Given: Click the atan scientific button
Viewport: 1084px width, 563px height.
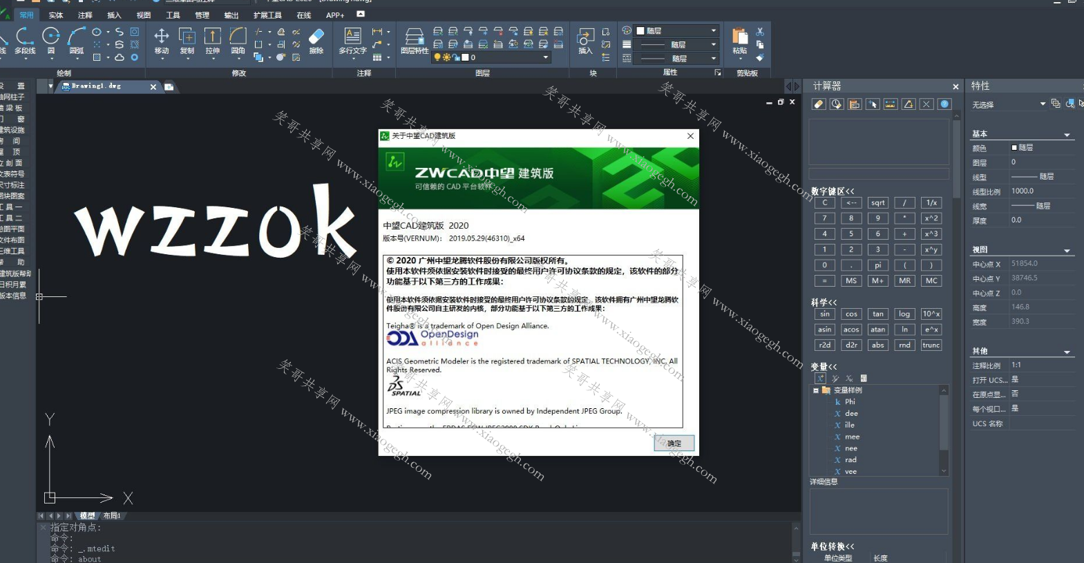Looking at the screenshot, I should (x=878, y=330).
